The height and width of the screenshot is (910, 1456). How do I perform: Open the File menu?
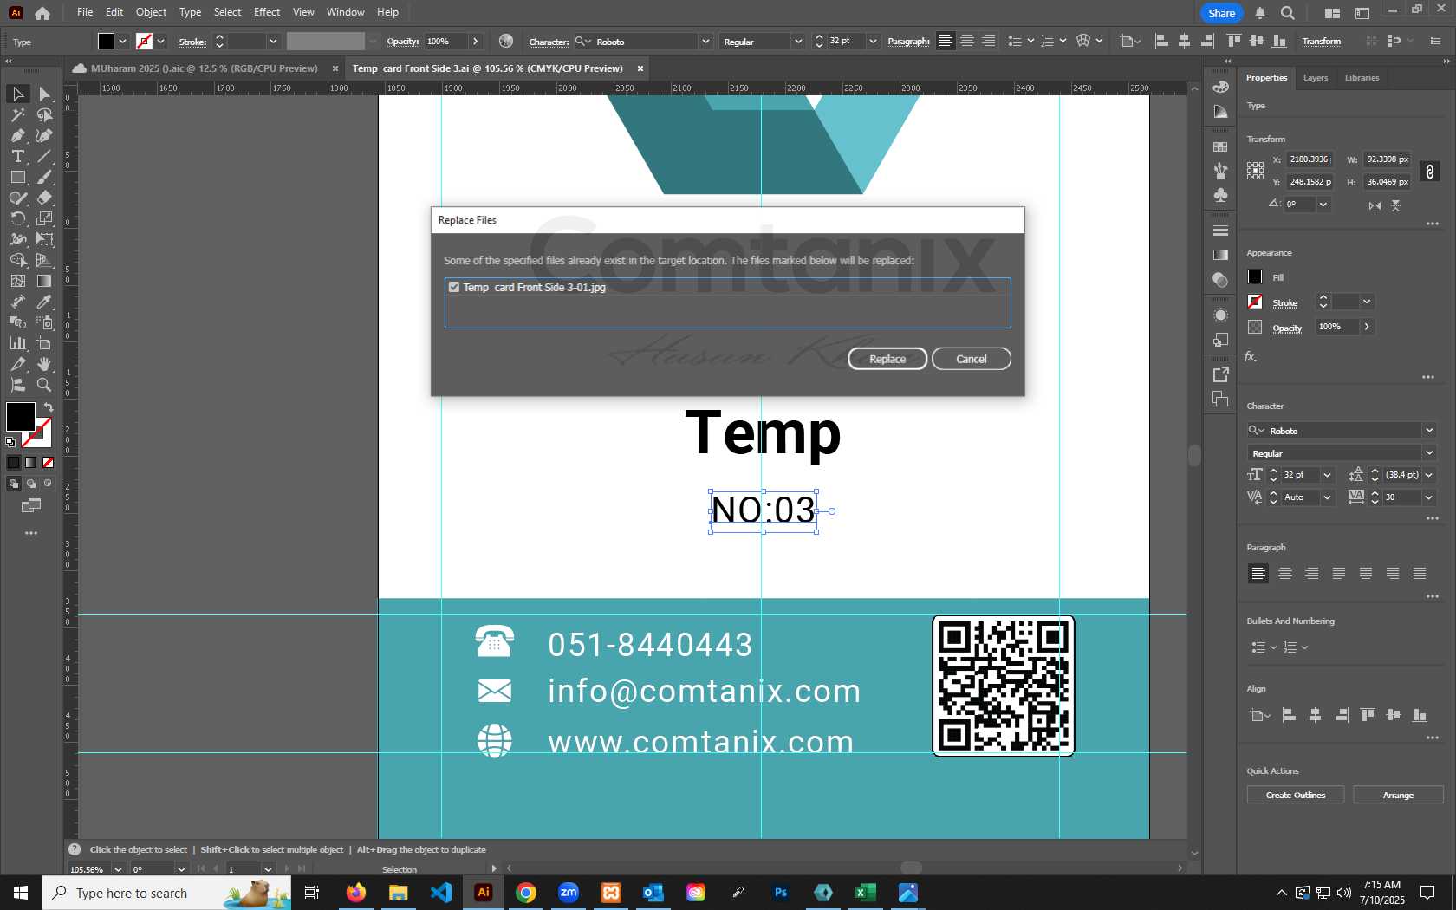tap(85, 12)
